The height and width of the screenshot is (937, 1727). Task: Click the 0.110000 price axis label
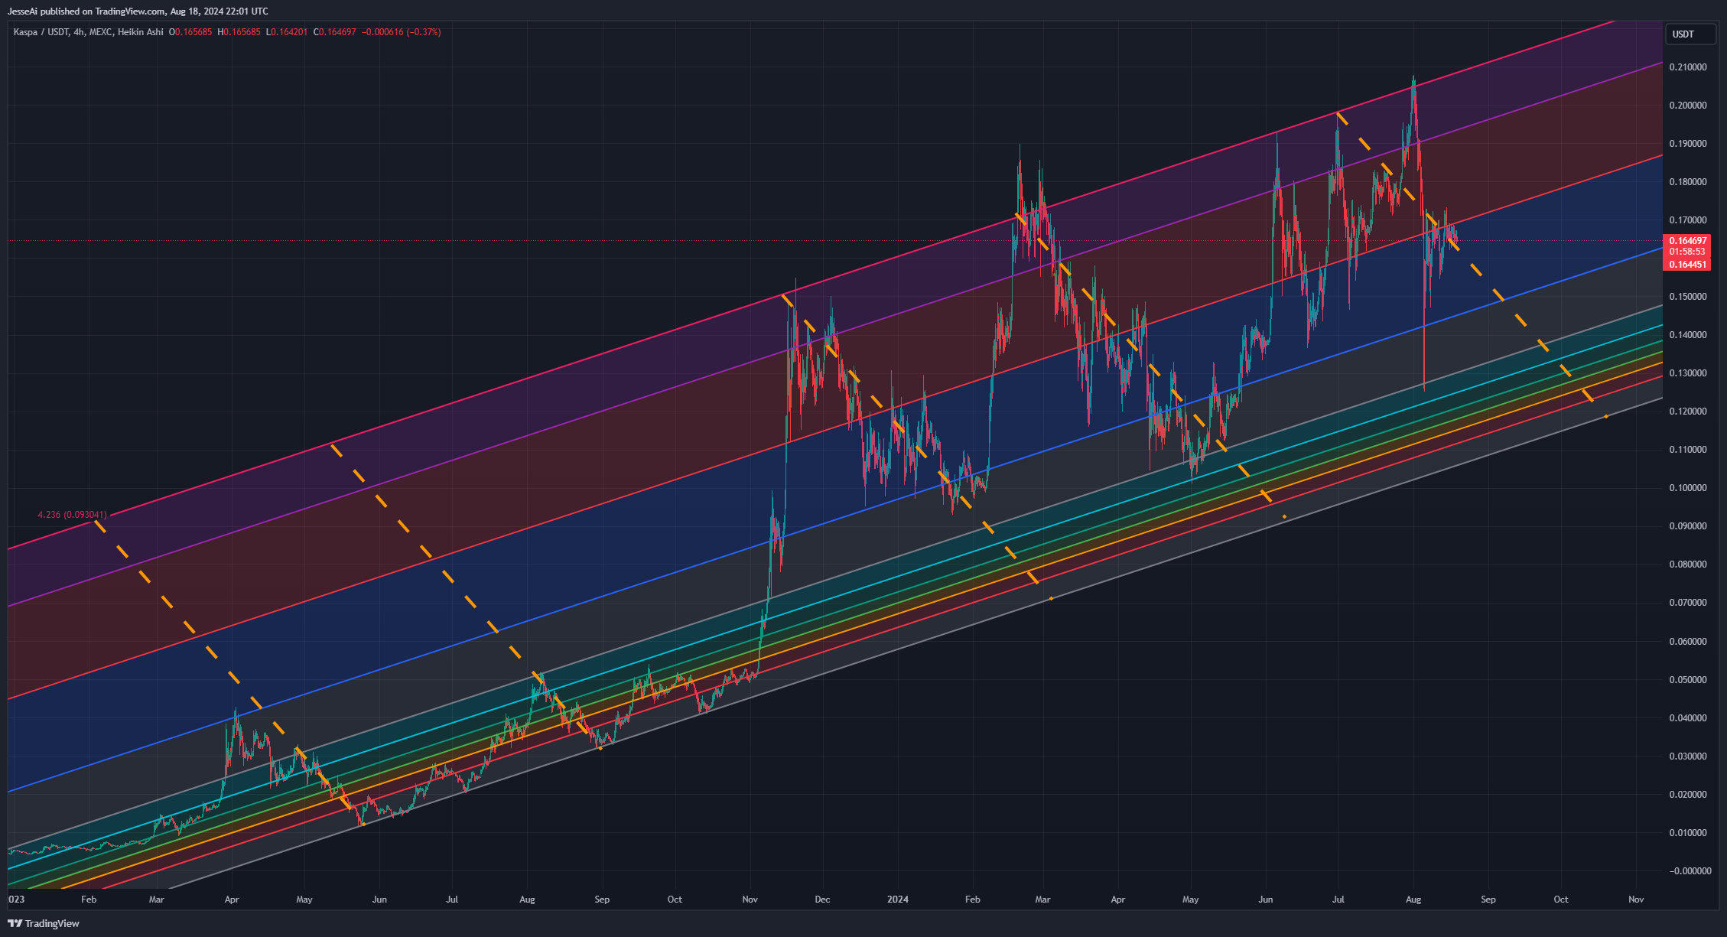coord(1687,450)
